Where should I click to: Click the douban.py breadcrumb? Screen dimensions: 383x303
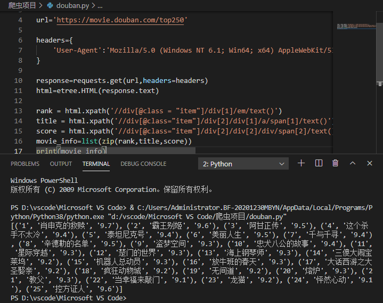point(72,5)
